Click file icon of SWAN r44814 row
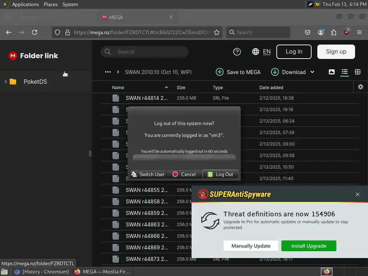Screen dimensions: 368x276 pos(116,98)
